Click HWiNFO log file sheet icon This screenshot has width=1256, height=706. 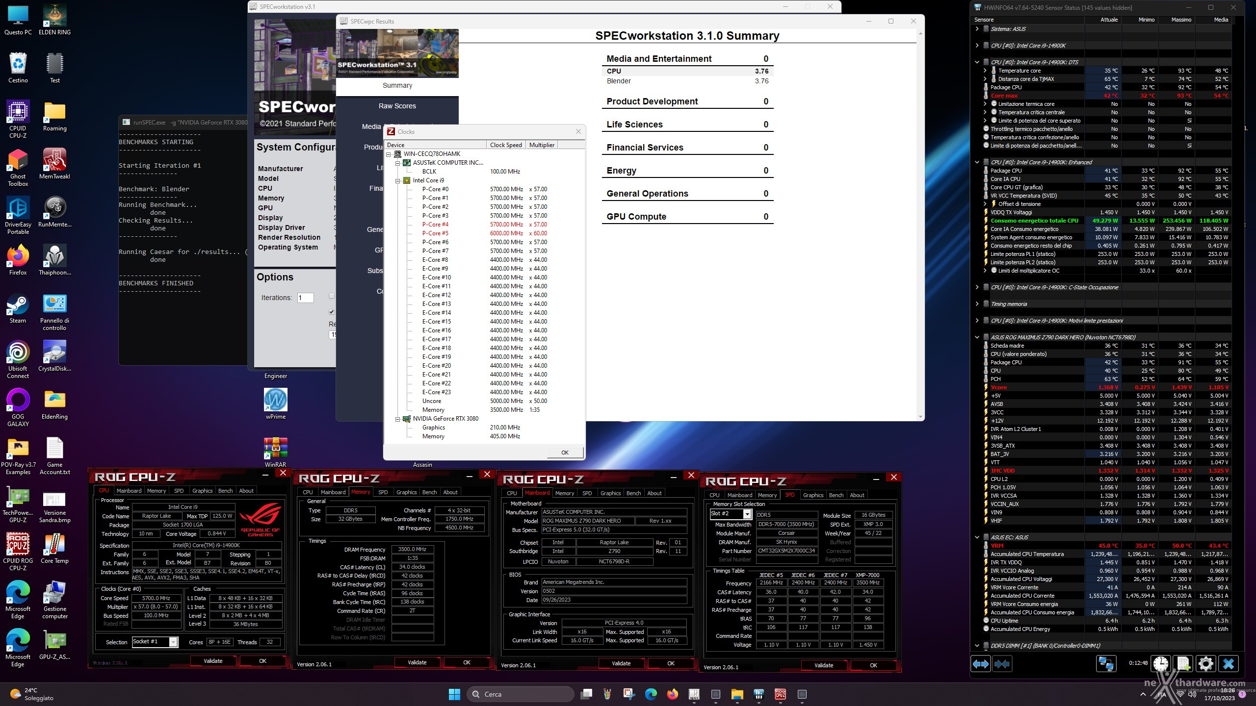coord(1183,664)
